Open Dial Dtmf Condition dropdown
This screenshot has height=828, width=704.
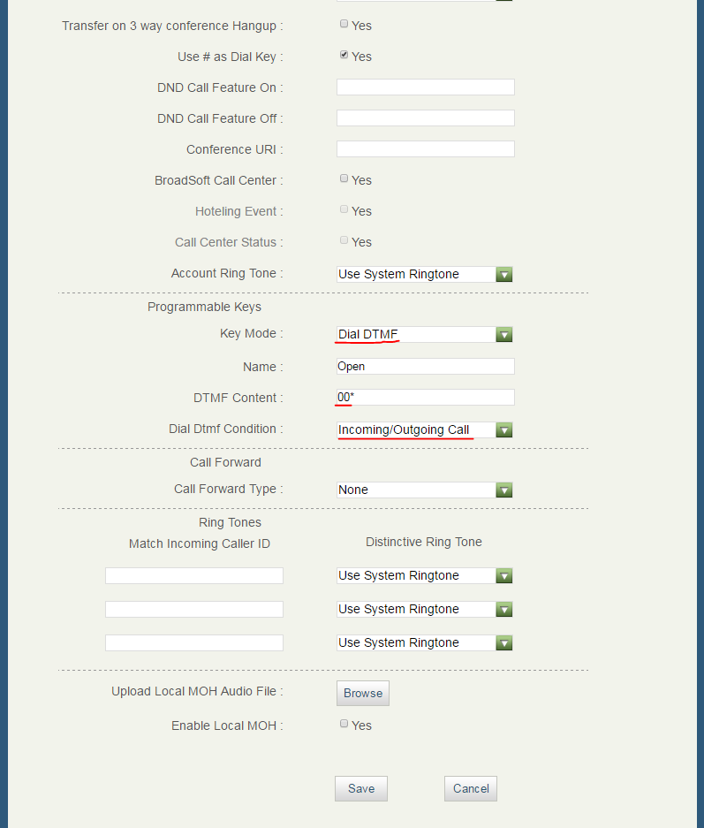click(x=425, y=430)
